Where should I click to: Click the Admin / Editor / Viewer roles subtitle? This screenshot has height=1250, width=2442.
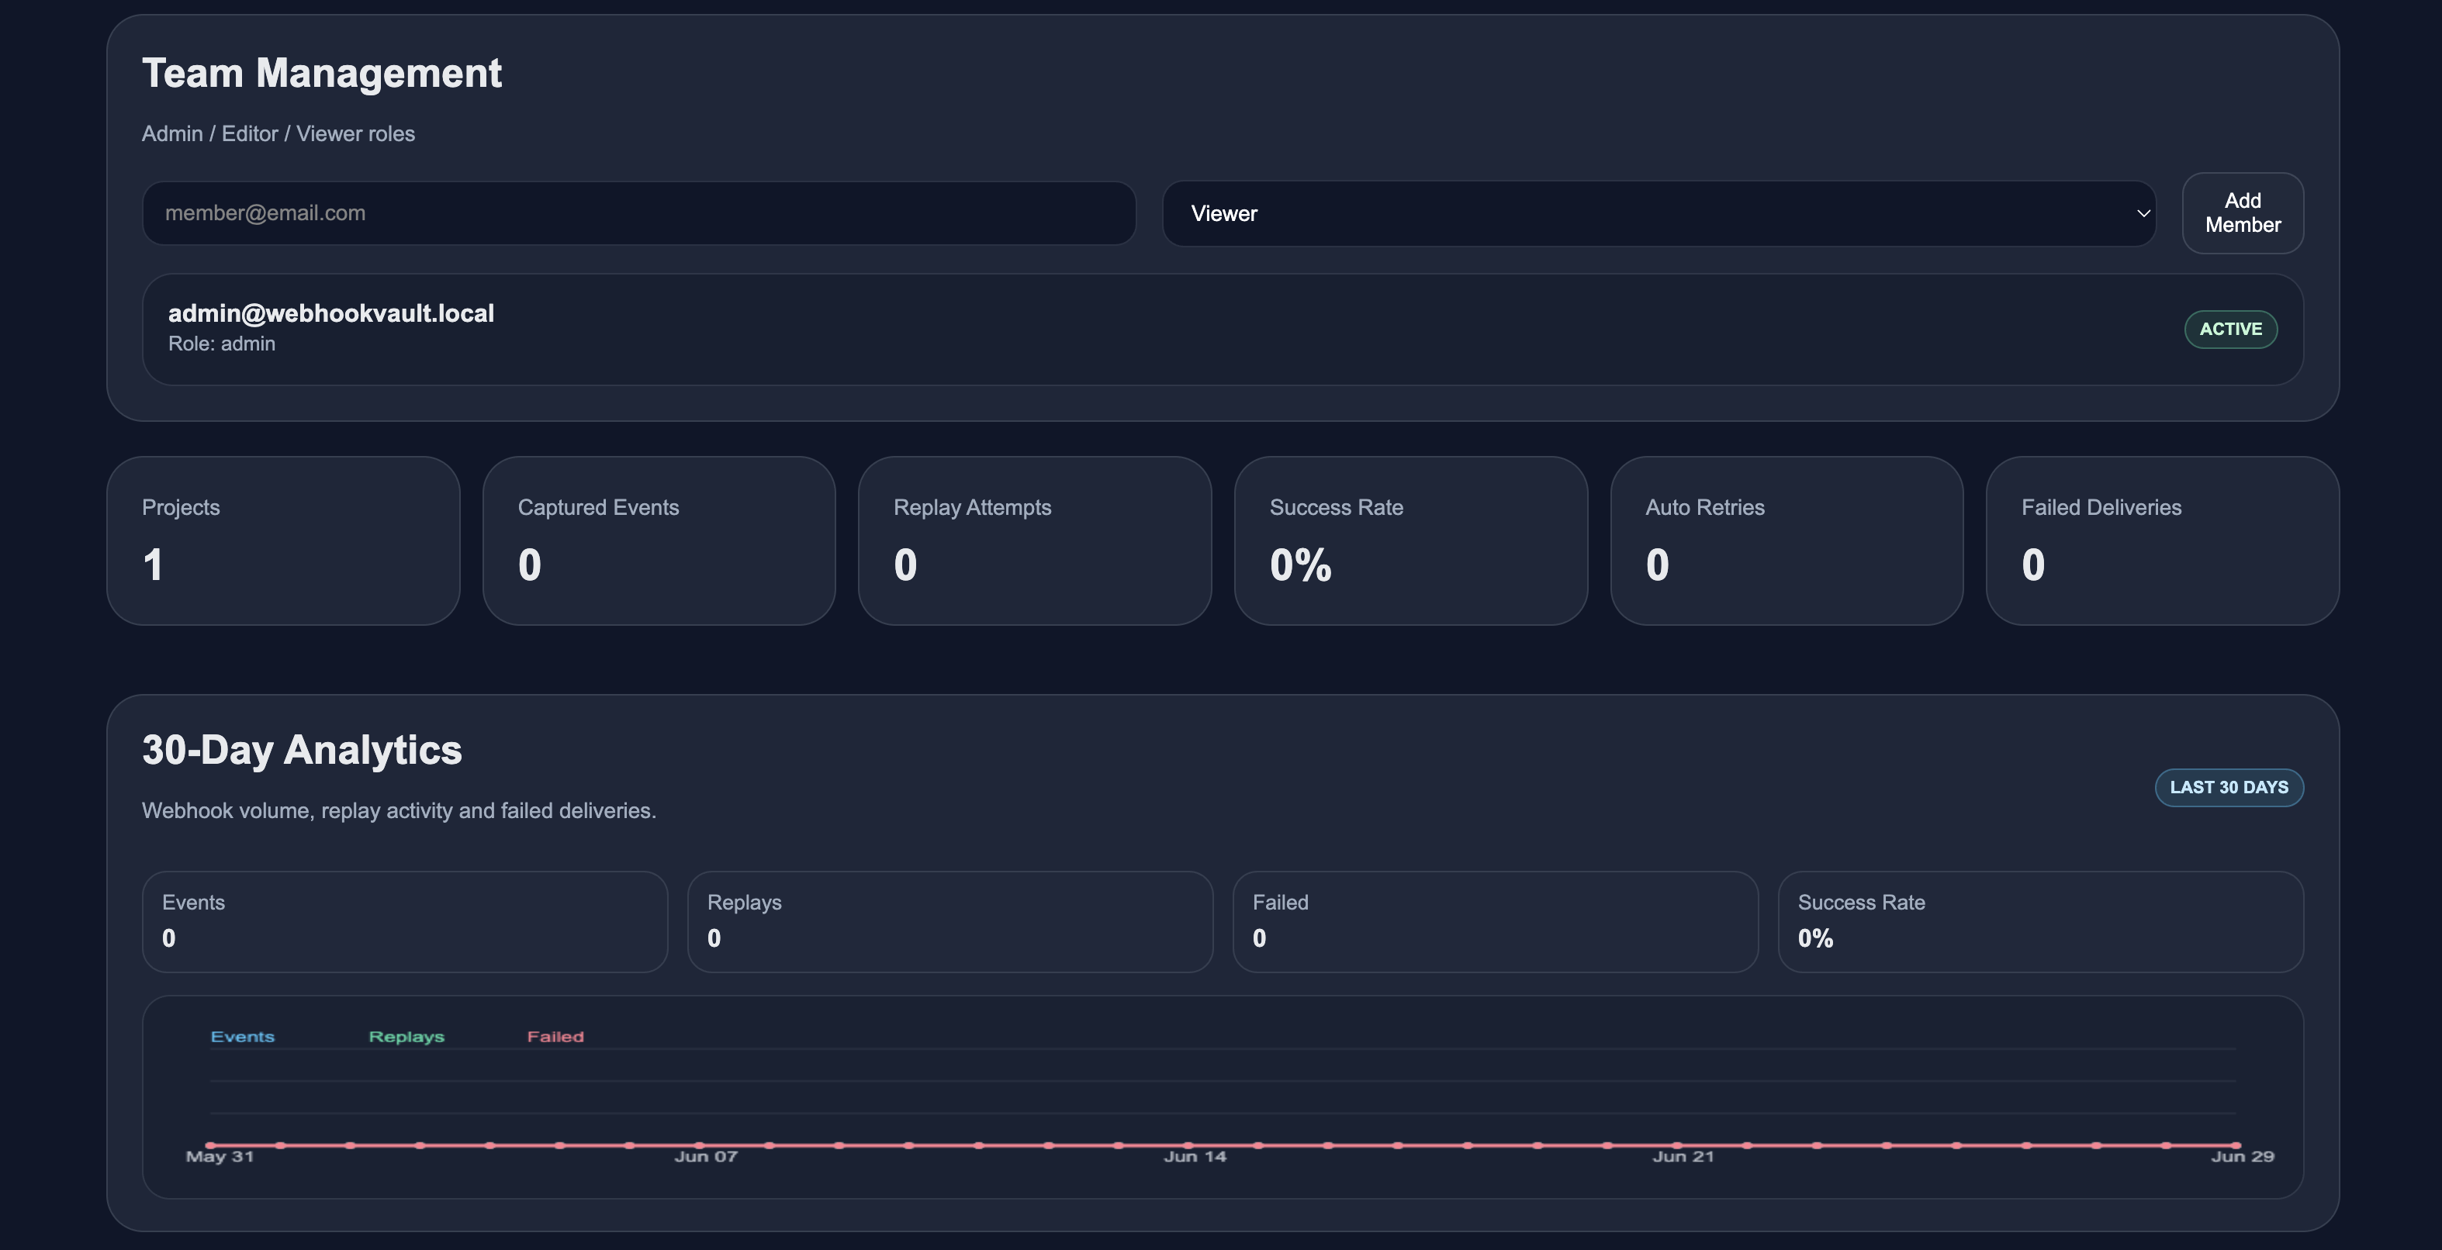(x=278, y=133)
